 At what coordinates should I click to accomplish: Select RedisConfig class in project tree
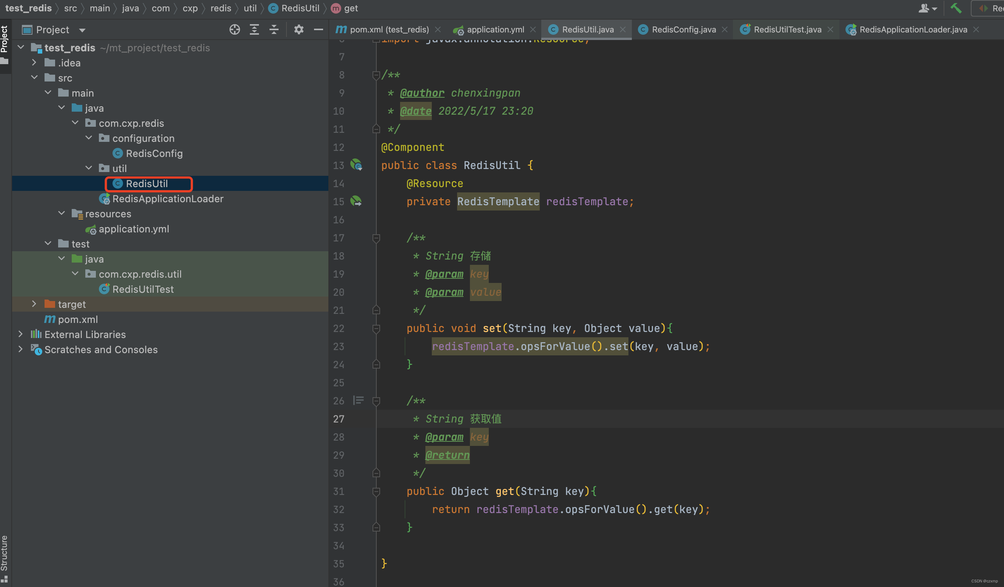(x=154, y=153)
